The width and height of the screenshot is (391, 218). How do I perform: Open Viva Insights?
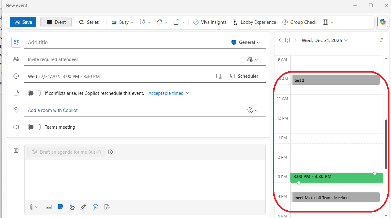tap(210, 22)
